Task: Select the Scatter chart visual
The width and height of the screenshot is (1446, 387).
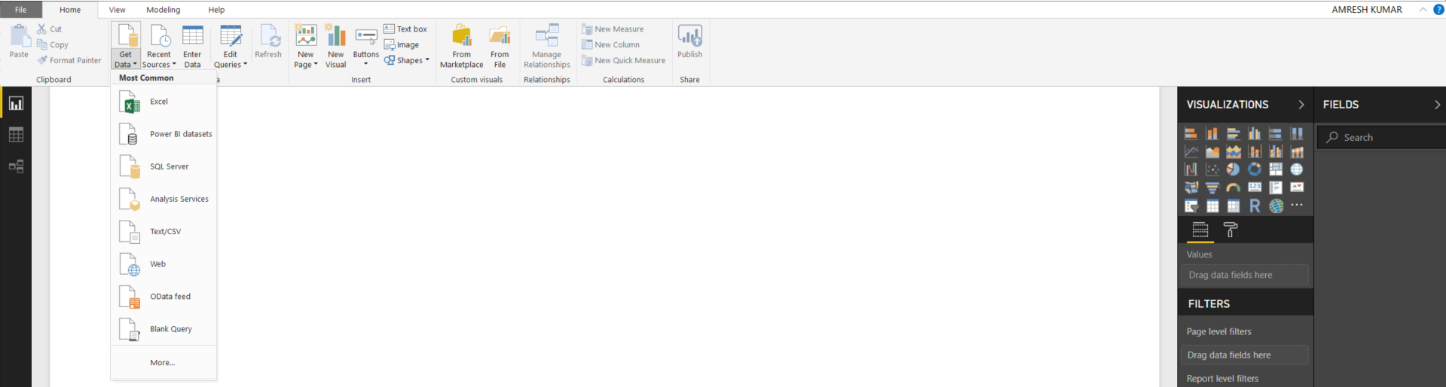Action: click(x=1212, y=169)
